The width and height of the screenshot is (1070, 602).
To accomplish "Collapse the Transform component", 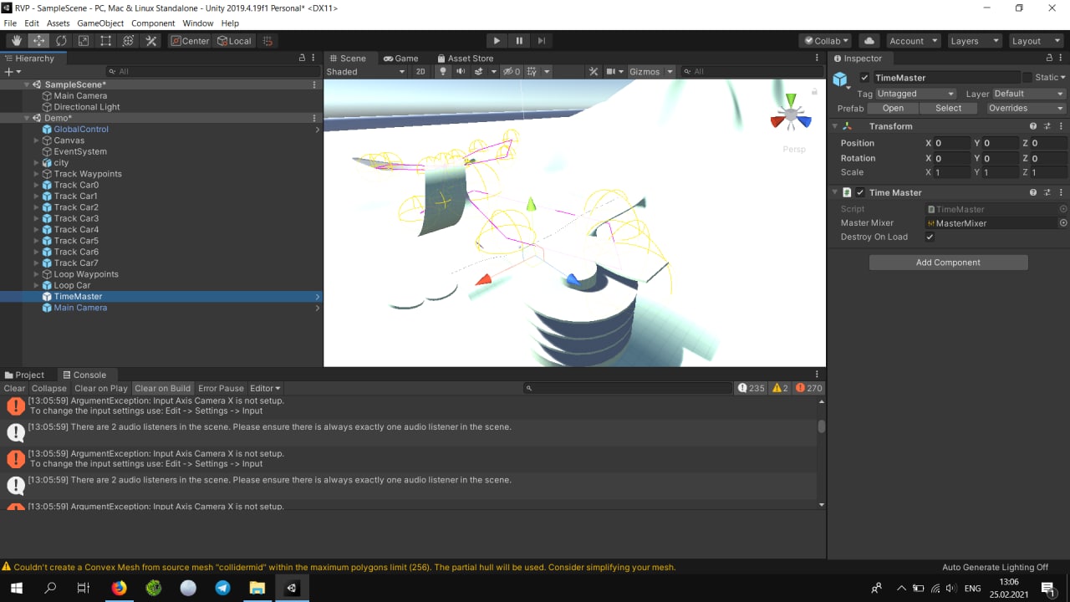I will click(834, 126).
